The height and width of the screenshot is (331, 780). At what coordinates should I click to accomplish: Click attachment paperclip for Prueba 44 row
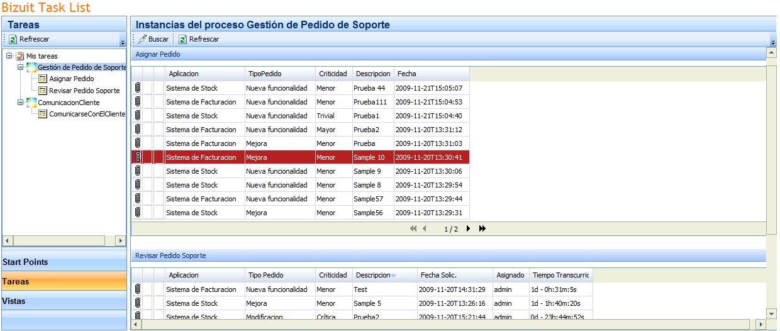pyautogui.click(x=137, y=88)
